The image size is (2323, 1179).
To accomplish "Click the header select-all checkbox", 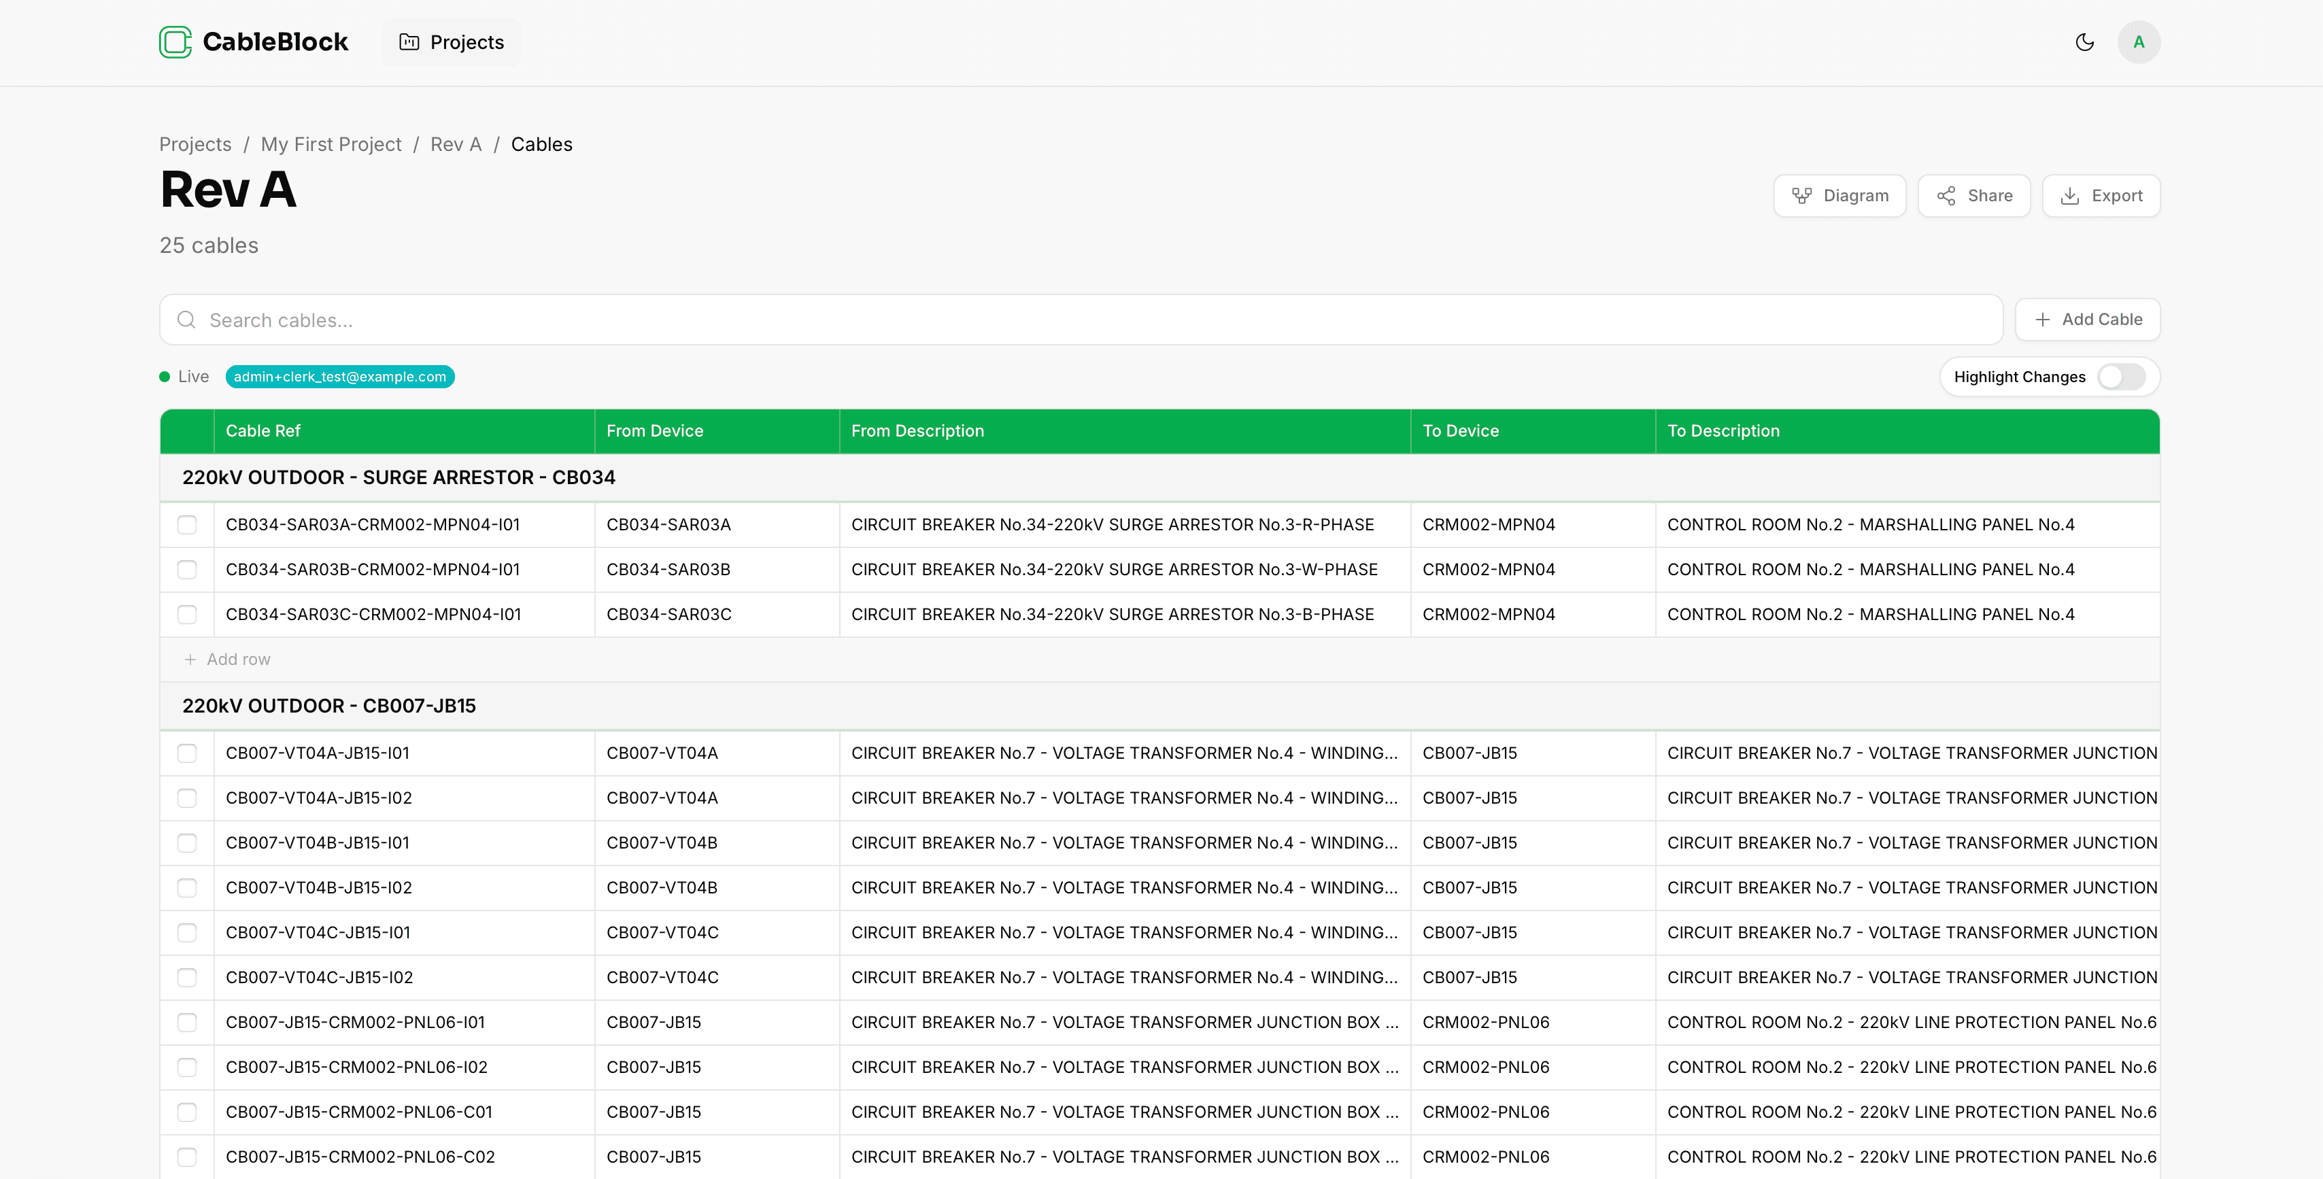I will (x=186, y=431).
